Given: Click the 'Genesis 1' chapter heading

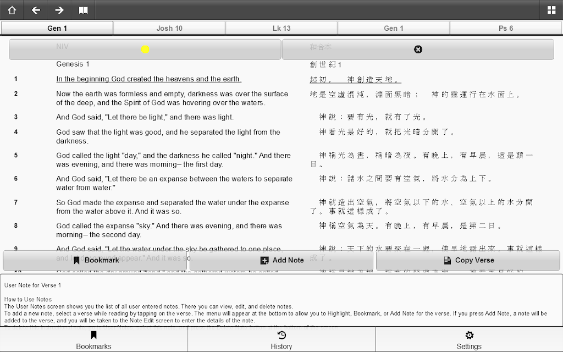Looking at the screenshot, I should pyautogui.click(x=73, y=64).
